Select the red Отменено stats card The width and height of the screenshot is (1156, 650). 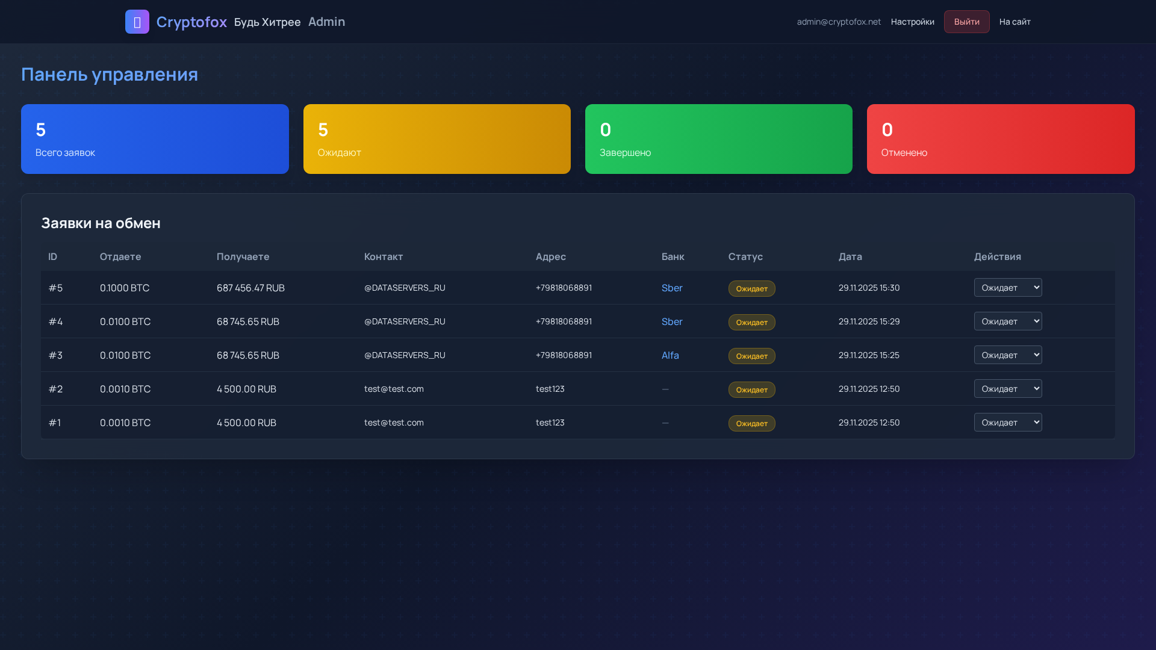pyautogui.click(x=1000, y=139)
